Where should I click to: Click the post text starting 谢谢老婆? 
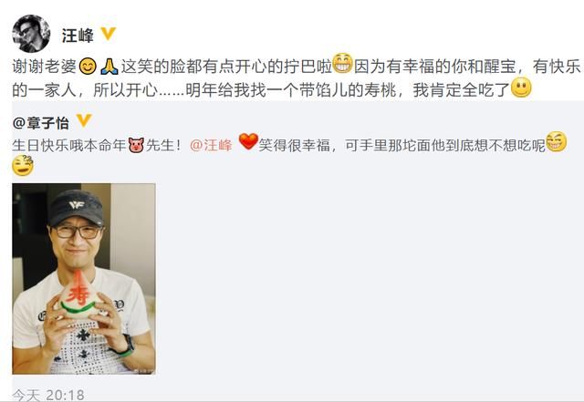(x=297, y=78)
